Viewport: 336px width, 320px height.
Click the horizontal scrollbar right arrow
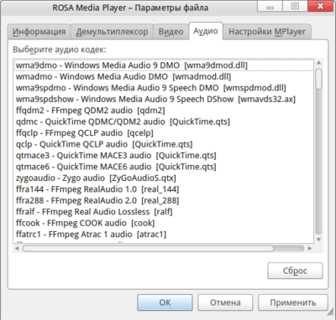[x=310, y=248]
